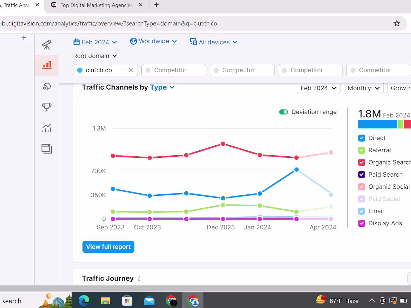The image size is (411, 308).
Task: Open the browser window icon in sidebar
Action: coord(47,149)
